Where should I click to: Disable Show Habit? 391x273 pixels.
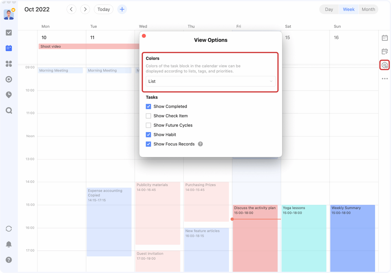tap(148, 135)
